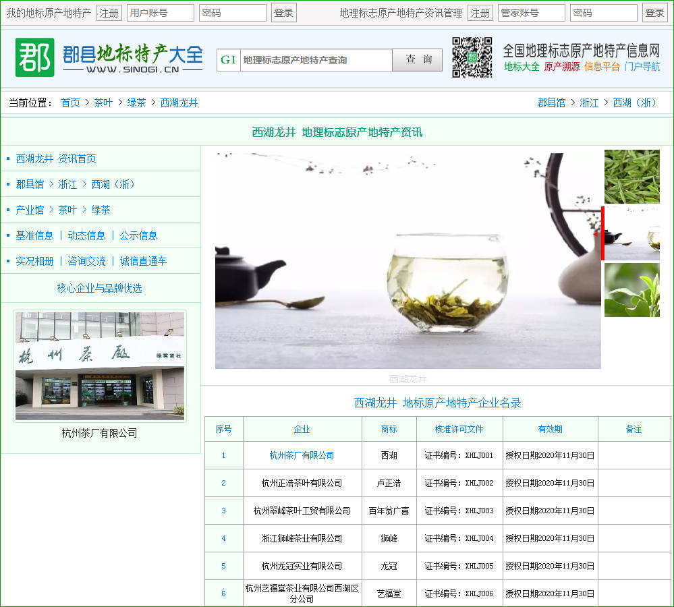This screenshot has width=674, height=607.
Task: Click 注册 next to 地理标志原产地特产资讯管理
Action: pos(480,13)
